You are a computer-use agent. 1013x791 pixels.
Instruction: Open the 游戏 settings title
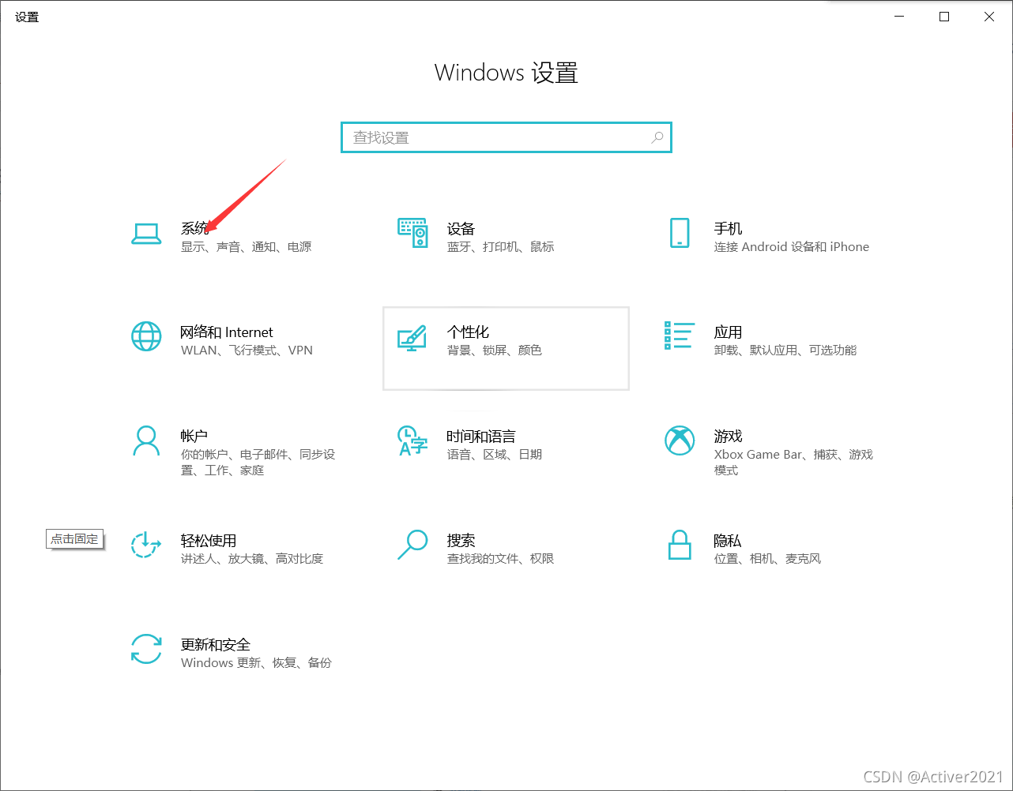728,437
